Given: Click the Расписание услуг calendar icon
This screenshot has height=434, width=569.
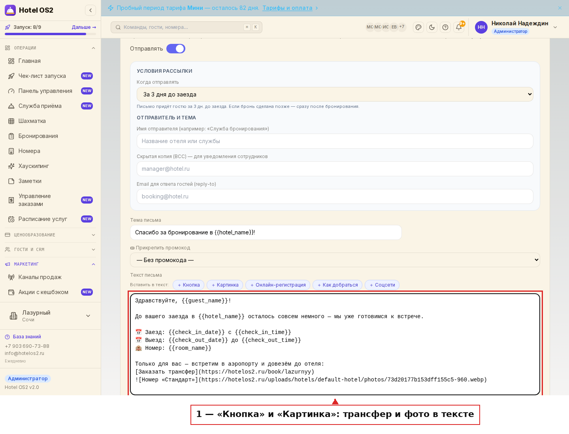Looking at the screenshot, I should 11,219.
